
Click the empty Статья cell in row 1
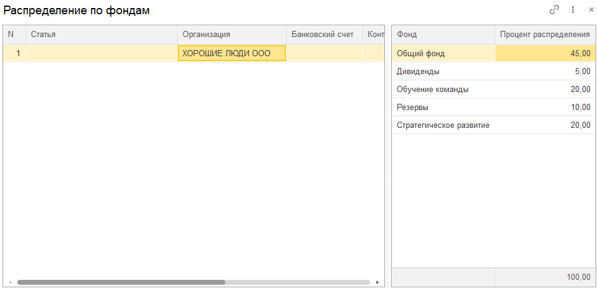click(102, 54)
